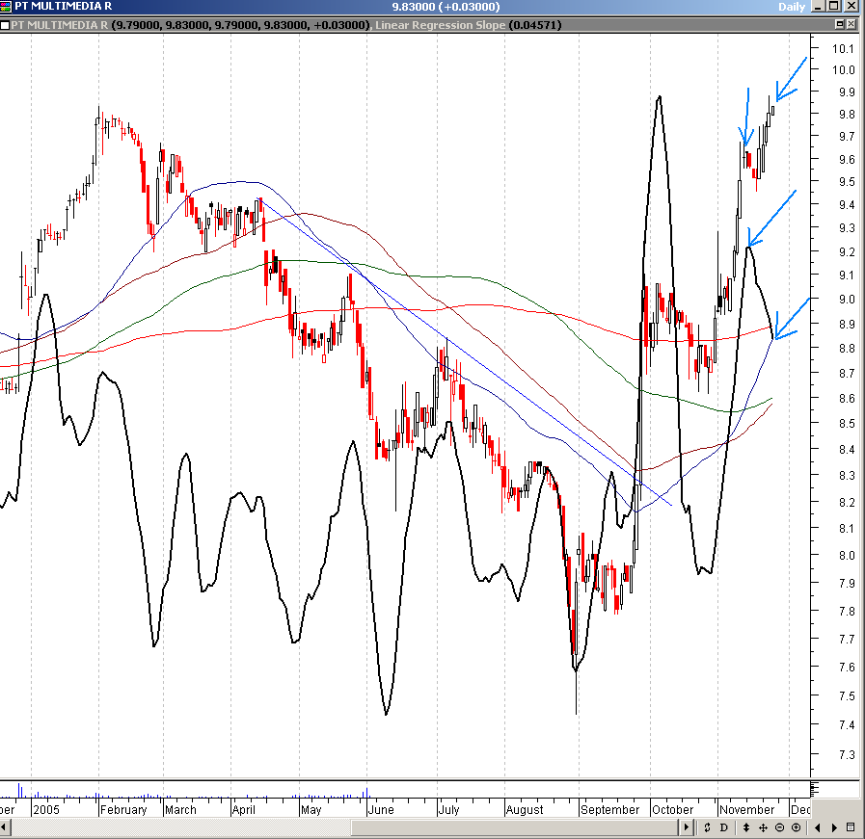
Task: Click the August label on date axis
Action: (x=524, y=810)
